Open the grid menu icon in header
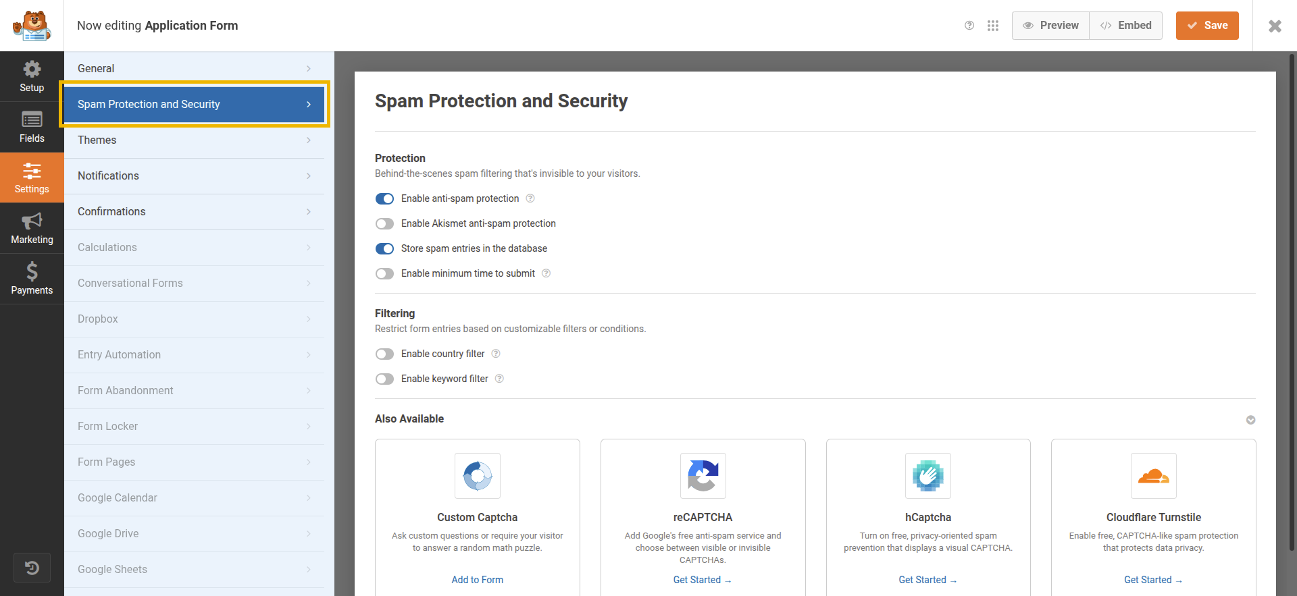Image resolution: width=1297 pixels, height=596 pixels. pos(993,26)
